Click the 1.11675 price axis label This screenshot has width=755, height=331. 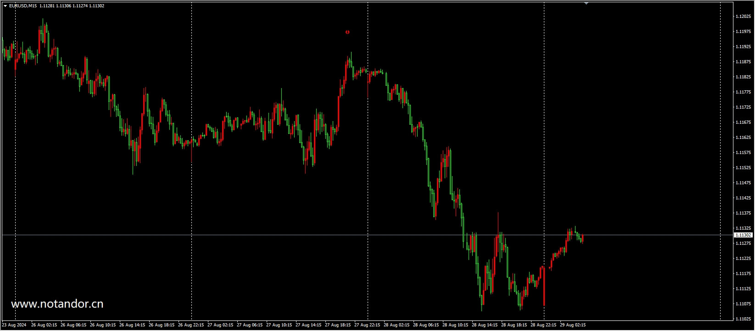[743, 122]
